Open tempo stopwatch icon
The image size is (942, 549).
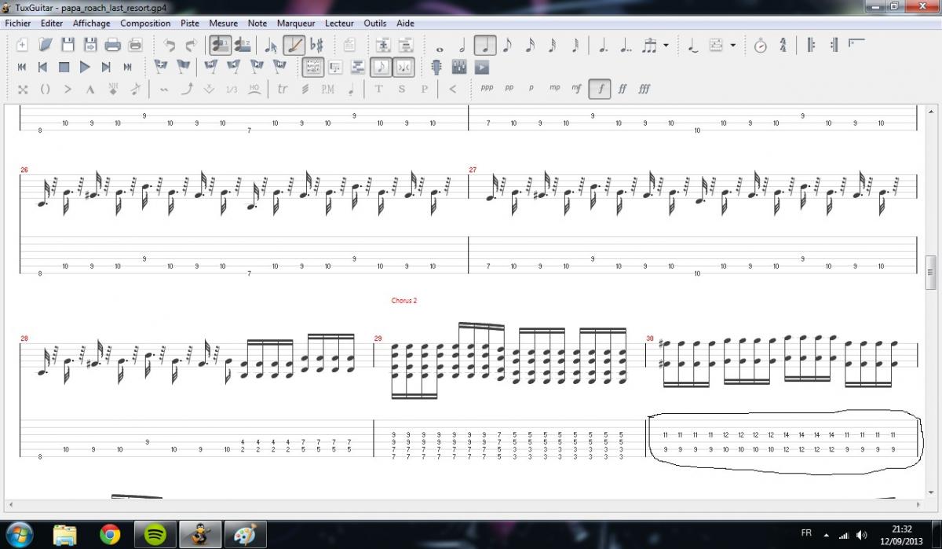[760, 45]
